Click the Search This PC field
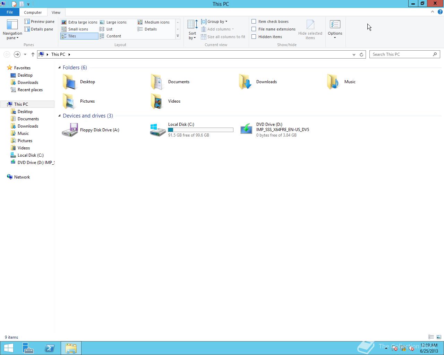The width and height of the screenshot is (444, 355). (x=404, y=54)
